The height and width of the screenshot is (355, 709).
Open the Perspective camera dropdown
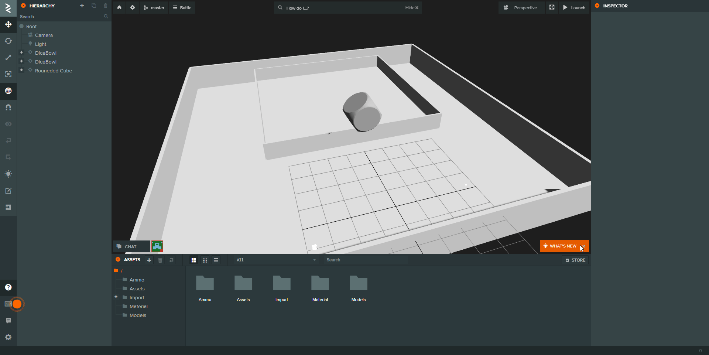click(521, 7)
